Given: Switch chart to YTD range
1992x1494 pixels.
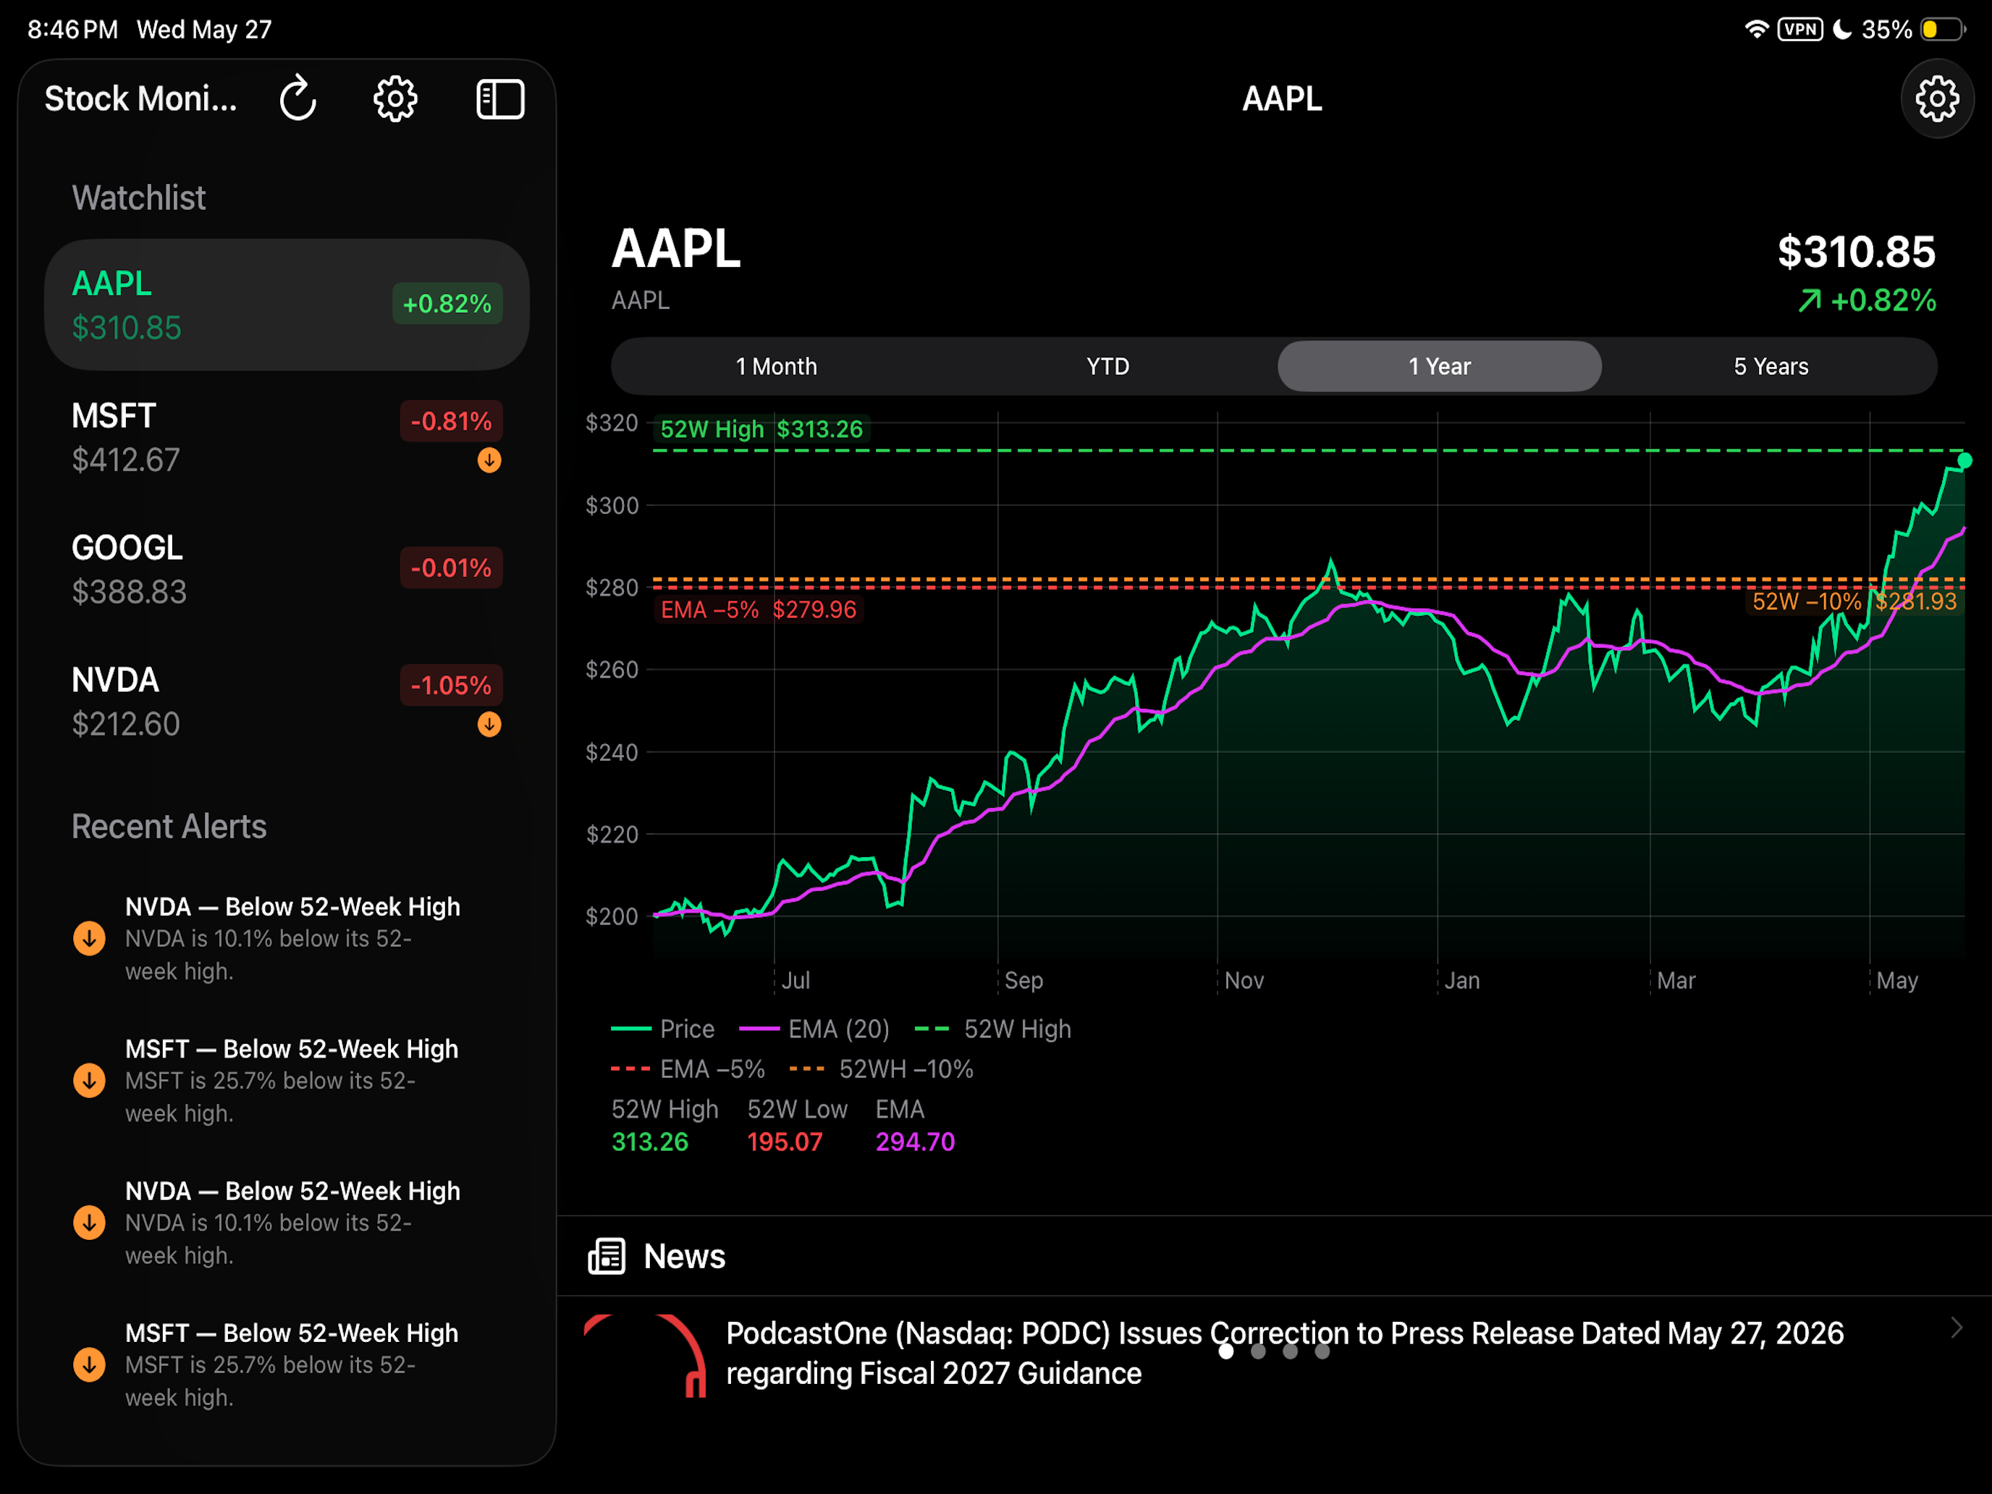Looking at the screenshot, I should [x=1107, y=366].
